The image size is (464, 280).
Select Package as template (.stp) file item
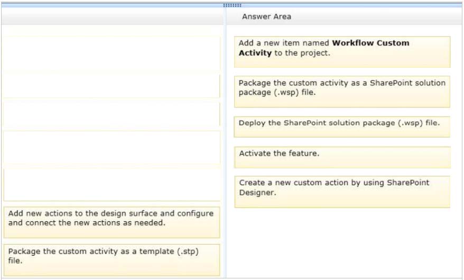tap(112, 260)
